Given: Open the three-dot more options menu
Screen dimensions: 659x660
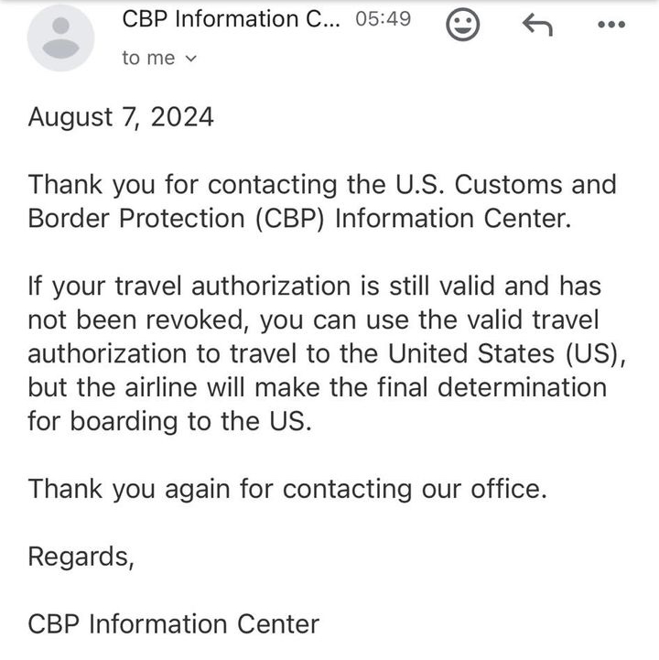Looking at the screenshot, I should [611, 25].
